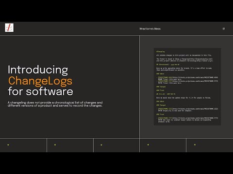Open the changelog code screenshot
The width and height of the screenshot is (233, 174).
click(x=187, y=87)
